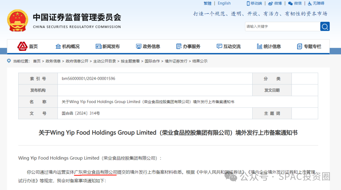This screenshot has width=341, height=190.
Task: Switch to traditional Chinese via 繁體 link
Action: (x=207, y=3)
